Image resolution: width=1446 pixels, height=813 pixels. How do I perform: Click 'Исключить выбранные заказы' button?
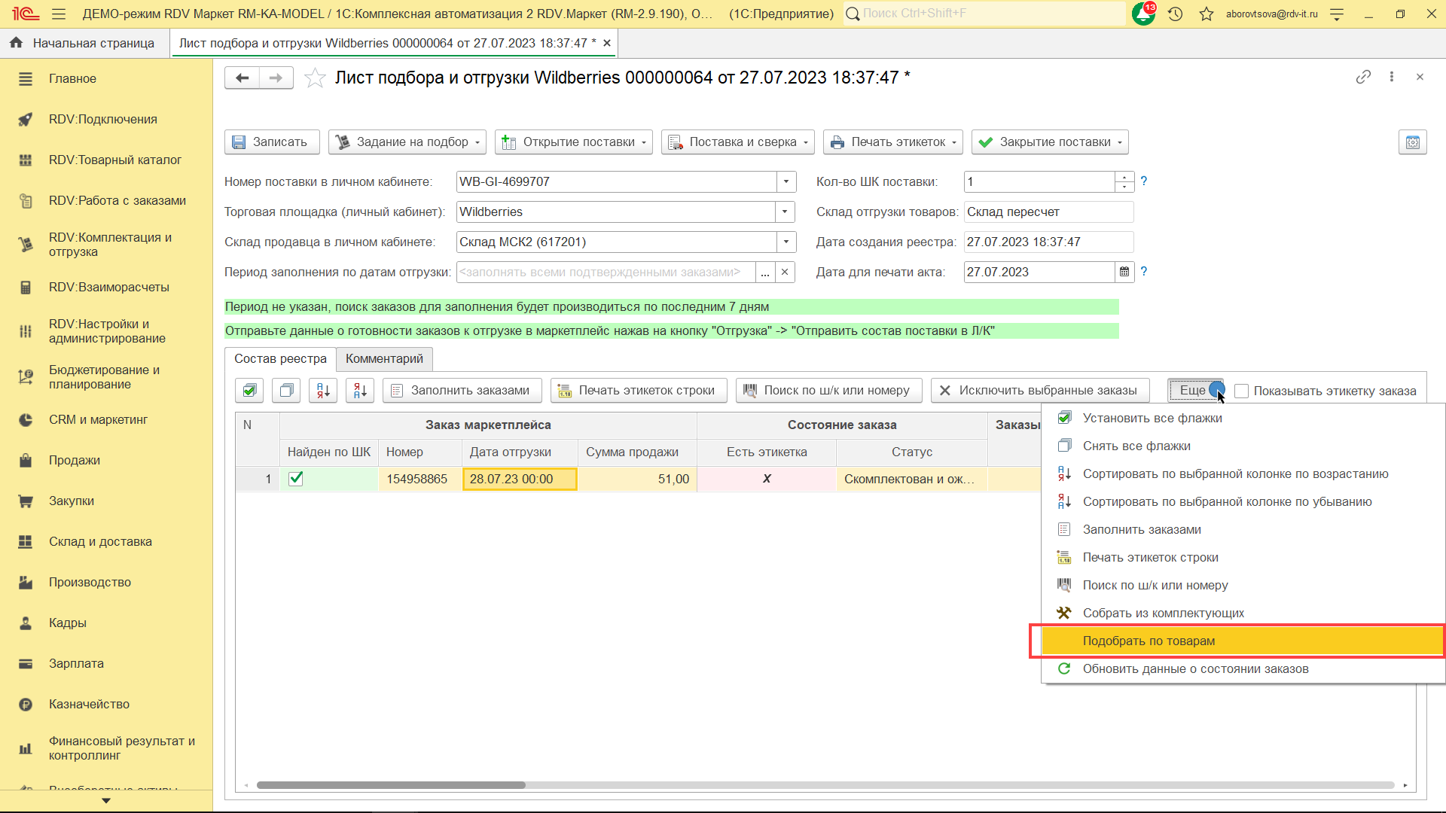click(x=1039, y=390)
